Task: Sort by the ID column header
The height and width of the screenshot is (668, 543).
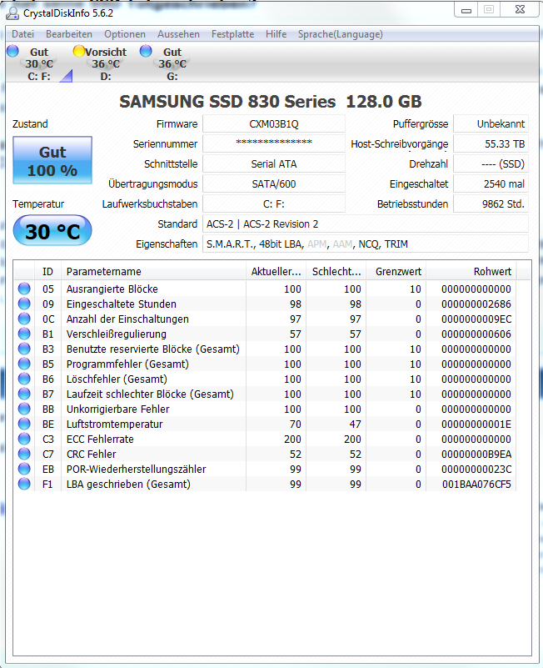Action: (x=47, y=271)
